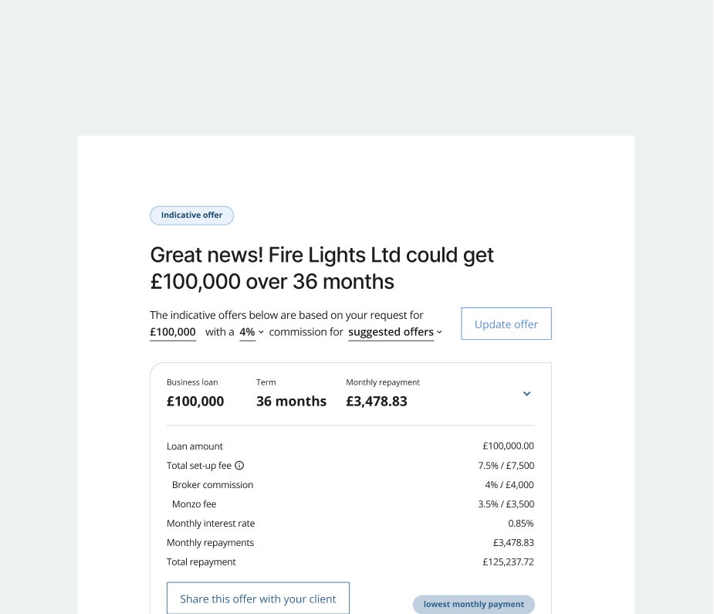
Task: Select the Great news heading text
Action: 322,268
